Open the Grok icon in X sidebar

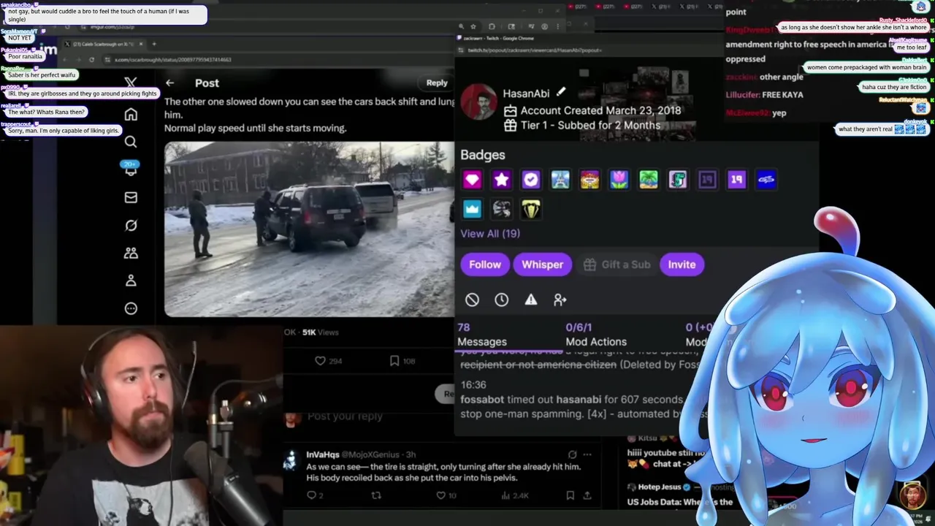coord(131,226)
